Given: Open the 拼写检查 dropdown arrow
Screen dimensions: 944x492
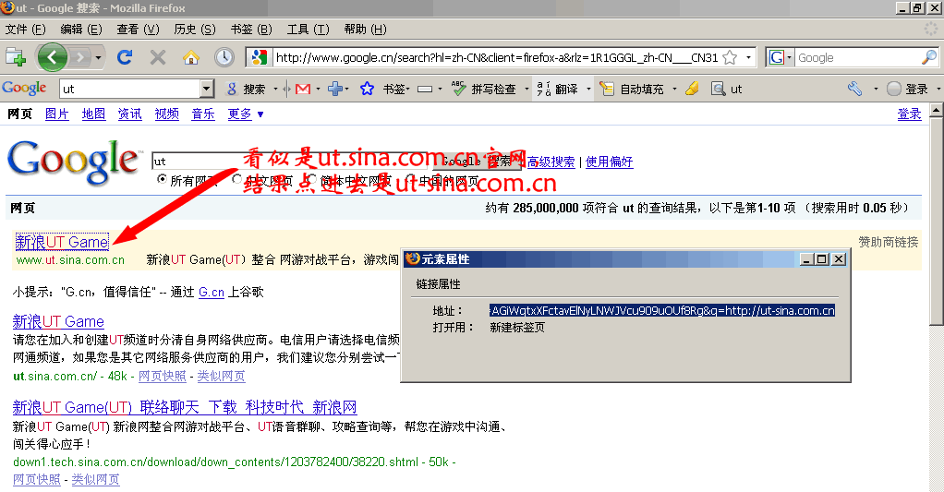Looking at the screenshot, I should point(526,89).
